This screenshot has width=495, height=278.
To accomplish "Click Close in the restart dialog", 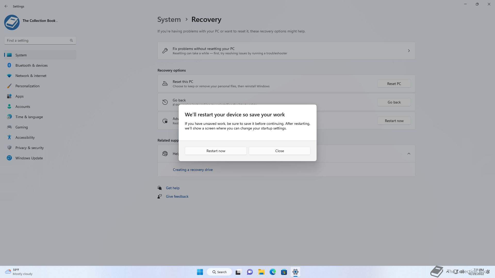I will 279,151.
